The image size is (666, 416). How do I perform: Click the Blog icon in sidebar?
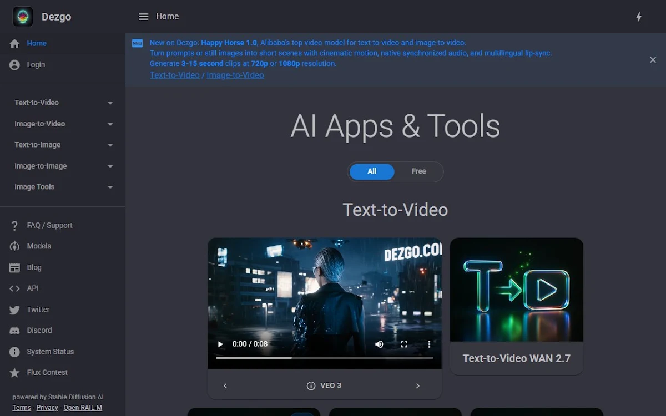point(15,267)
